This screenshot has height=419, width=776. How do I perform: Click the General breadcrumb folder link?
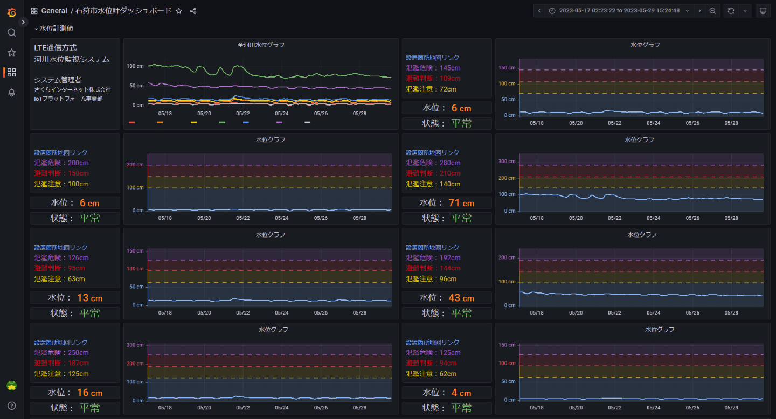point(54,11)
